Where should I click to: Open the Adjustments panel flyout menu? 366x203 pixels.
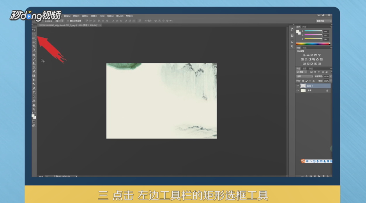(331, 48)
